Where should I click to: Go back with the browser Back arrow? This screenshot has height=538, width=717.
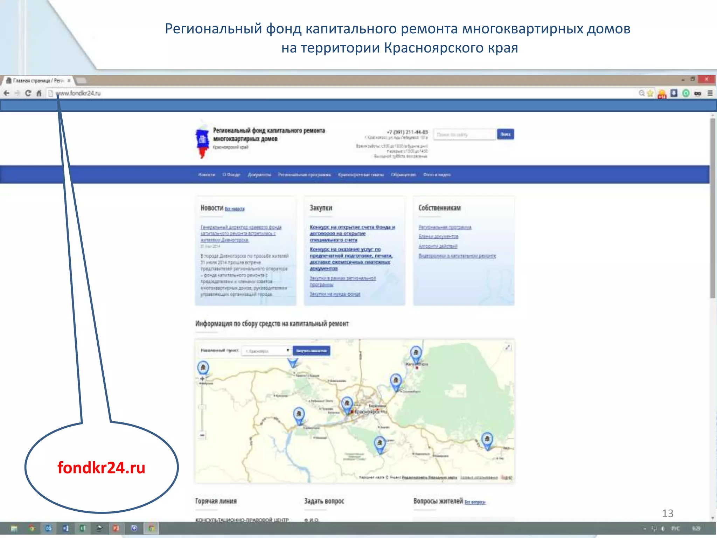7,93
